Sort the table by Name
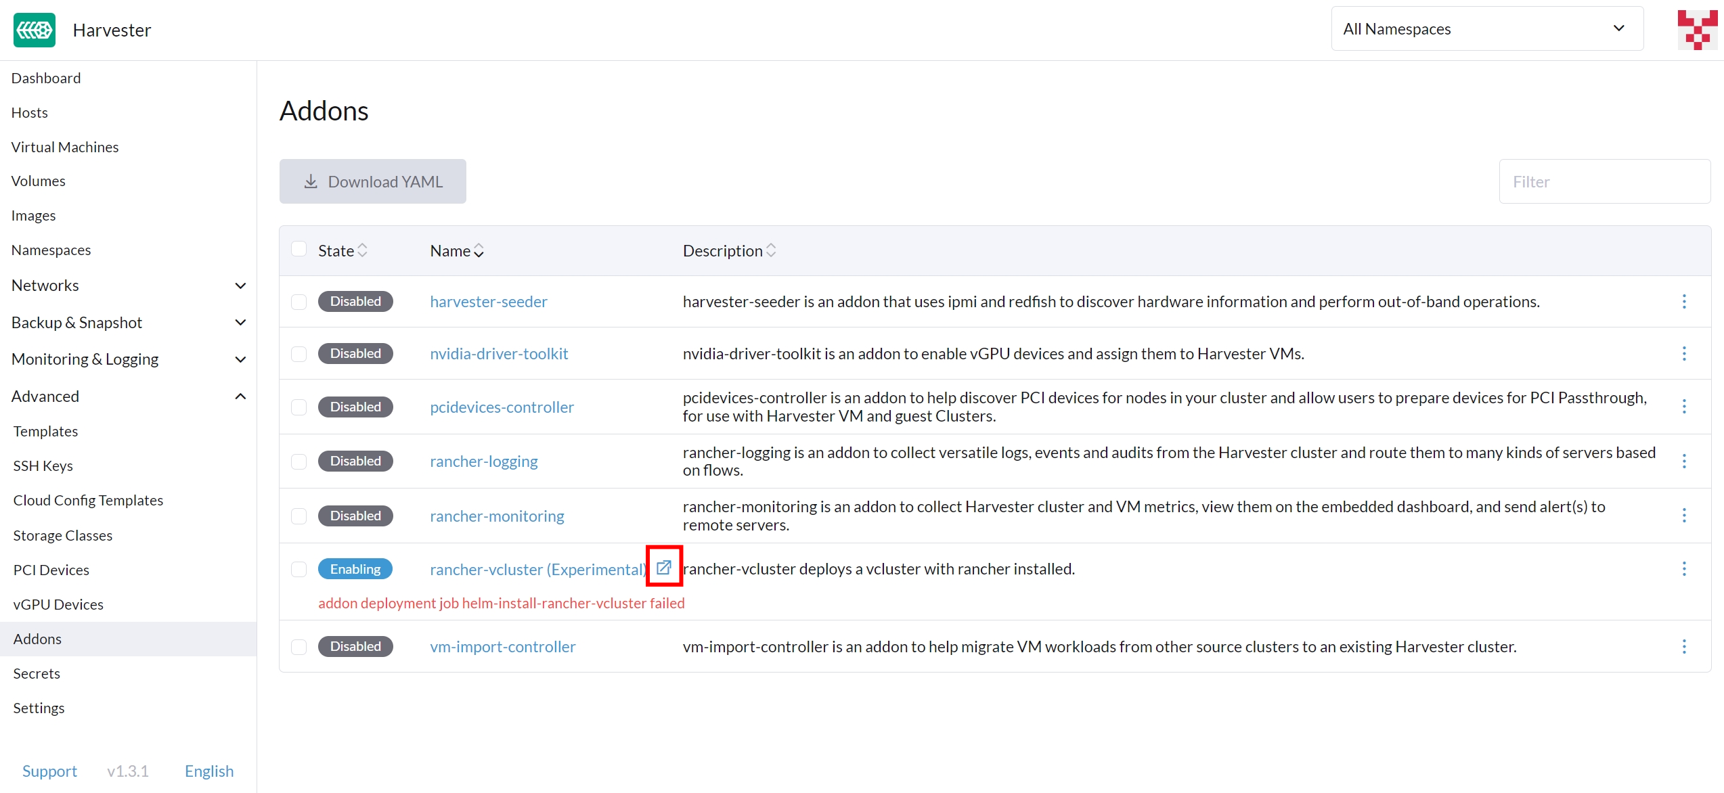Viewport: 1724px width, 793px height. pyautogui.click(x=457, y=250)
